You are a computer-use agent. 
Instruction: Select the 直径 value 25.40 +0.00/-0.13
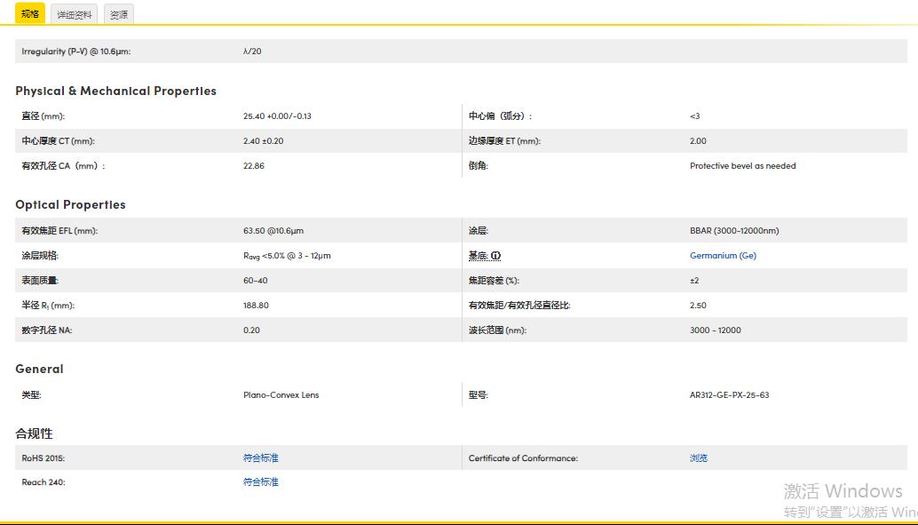275,115
